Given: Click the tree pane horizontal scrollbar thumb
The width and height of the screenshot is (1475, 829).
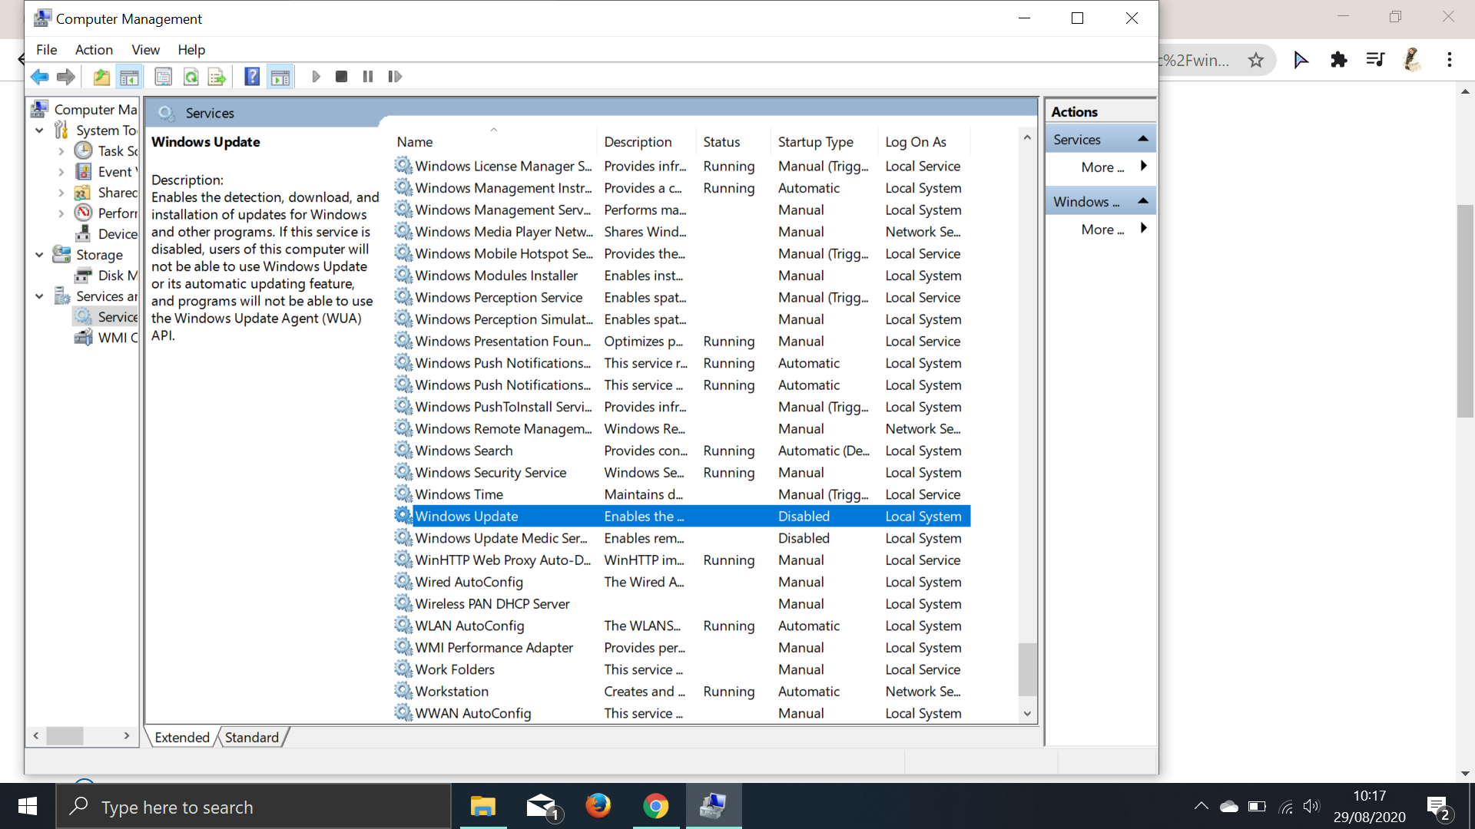Looking at the screenshot, I should (65, 736).
